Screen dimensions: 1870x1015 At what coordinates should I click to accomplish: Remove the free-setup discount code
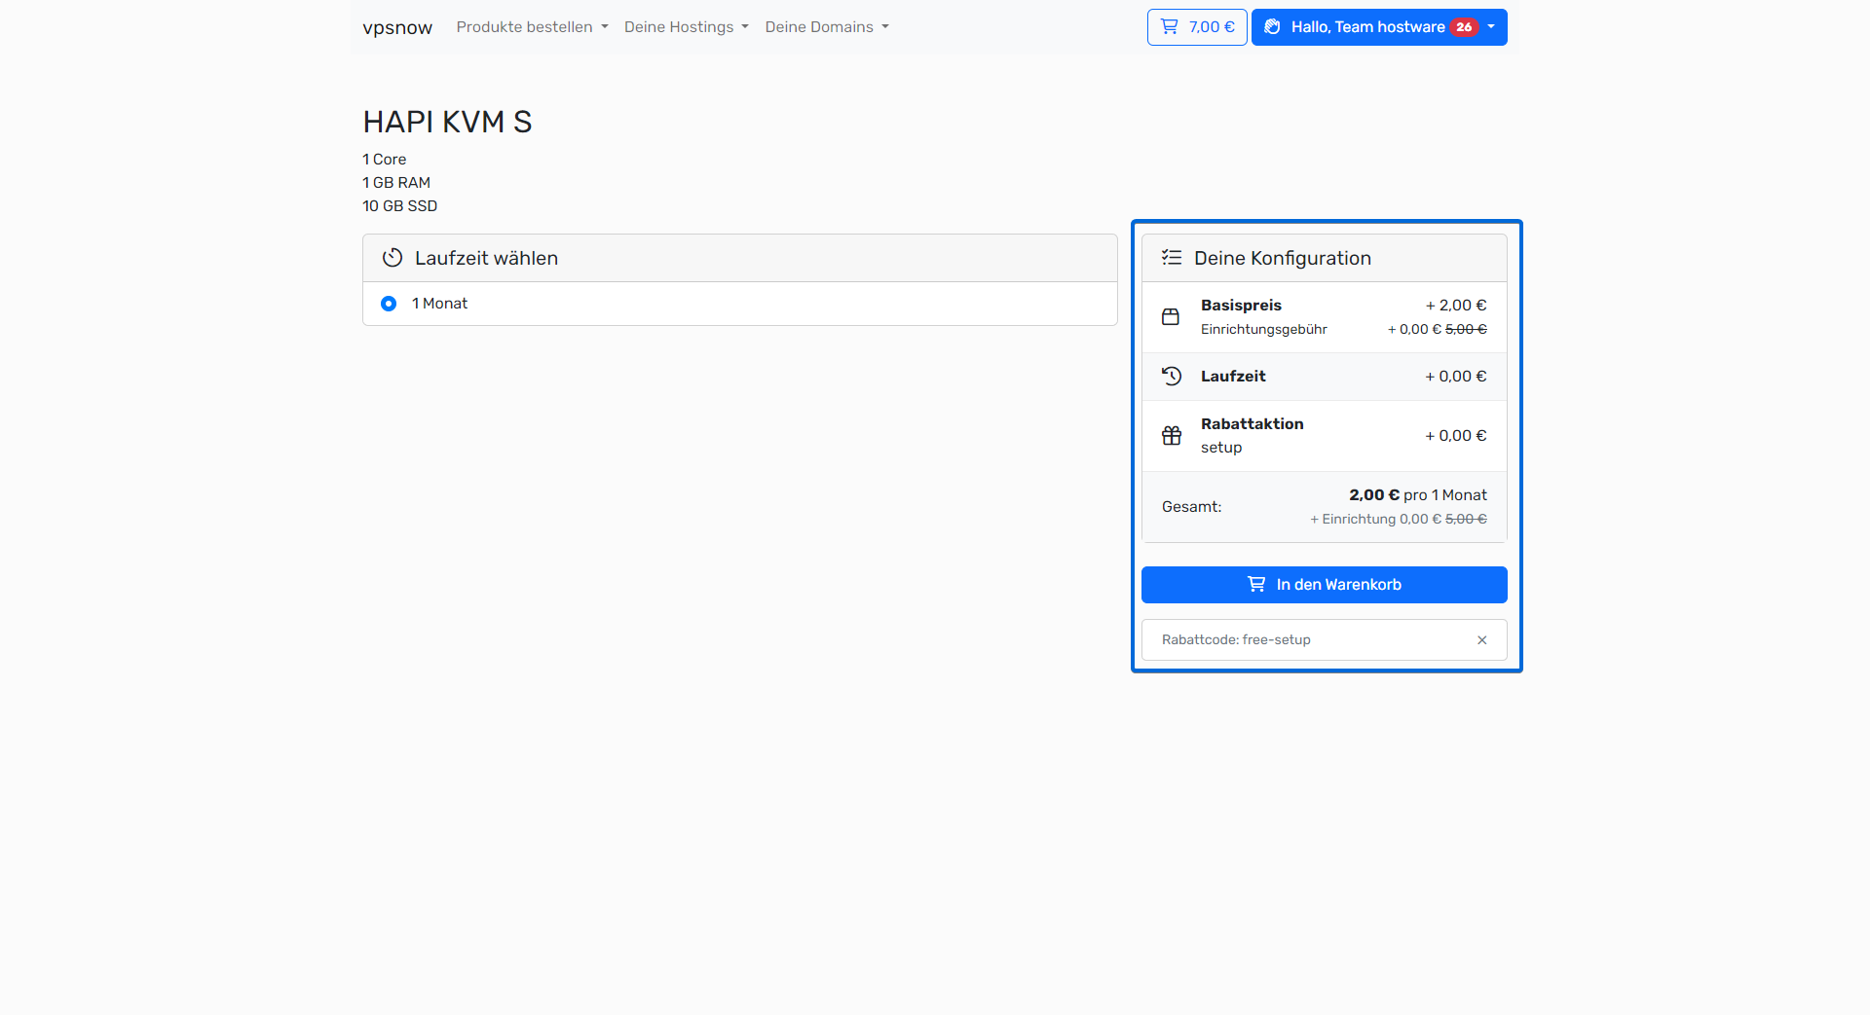(x=1481, y=640)
